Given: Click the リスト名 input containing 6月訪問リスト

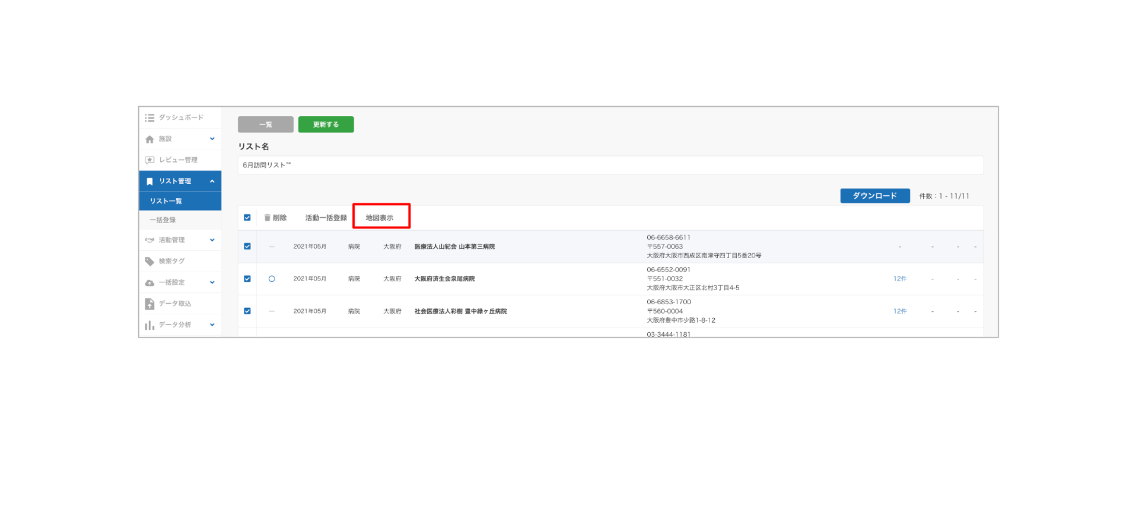Looking at the screenshot, I should [x=610, y=165].
